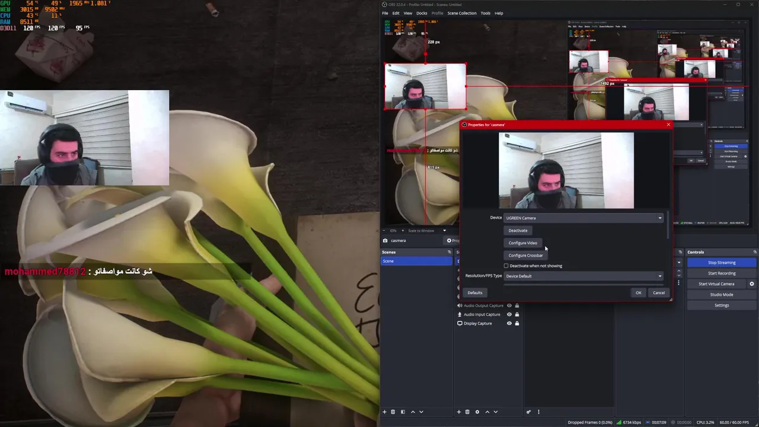Enter Studio Mode
The image size is (759, 427).
[x=722, y=294]
